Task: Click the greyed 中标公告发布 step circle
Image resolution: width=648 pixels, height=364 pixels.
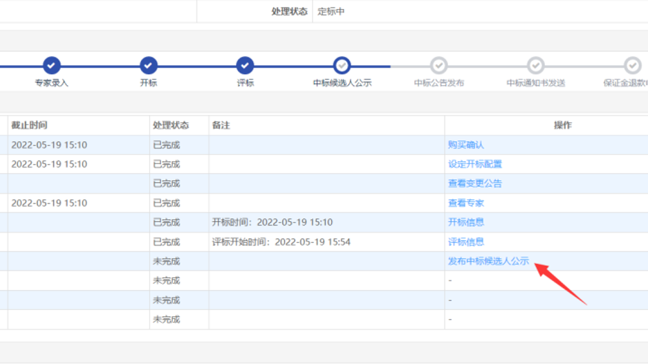Action: click(439, 65)
